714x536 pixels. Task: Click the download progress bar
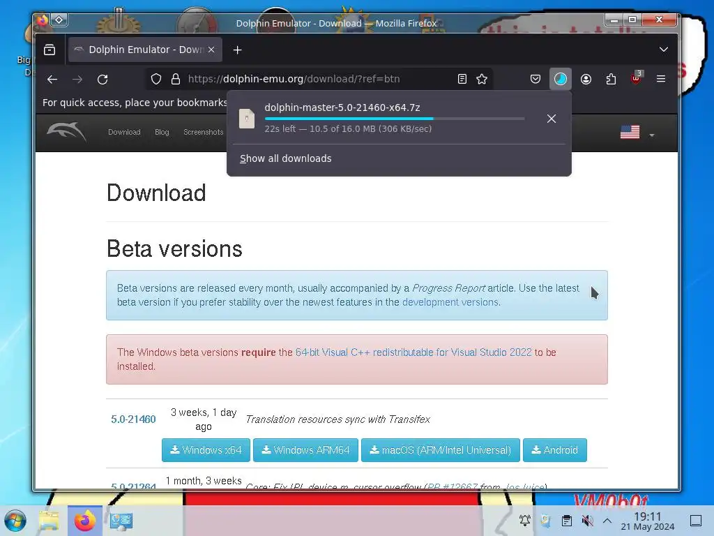[x=395, y=119]
